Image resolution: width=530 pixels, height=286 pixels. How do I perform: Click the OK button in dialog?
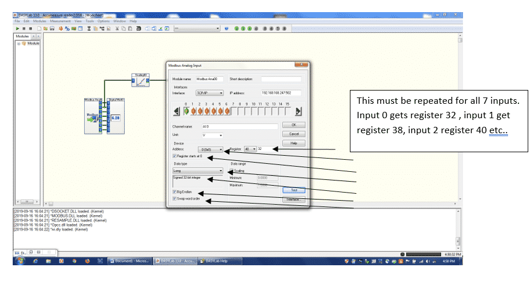click(294, 125)
